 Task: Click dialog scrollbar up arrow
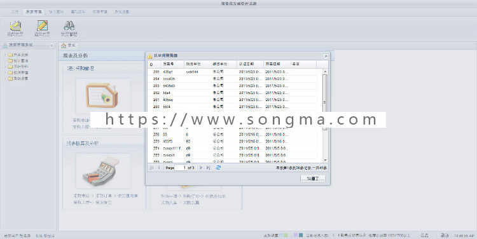325,71
